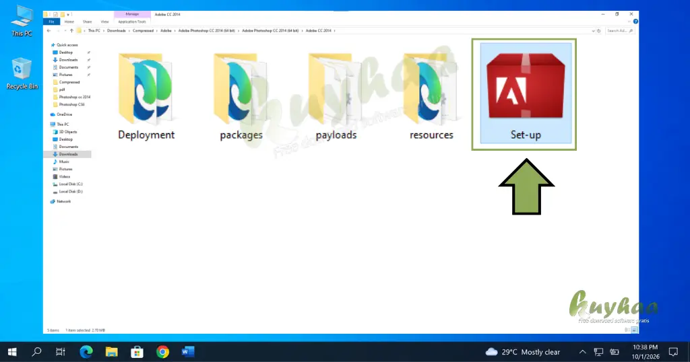Open the Windows Start menu
Screen dimensions: 690x362
12,352
